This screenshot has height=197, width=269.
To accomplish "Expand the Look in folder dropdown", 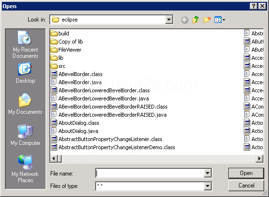I will coord(169,20).
